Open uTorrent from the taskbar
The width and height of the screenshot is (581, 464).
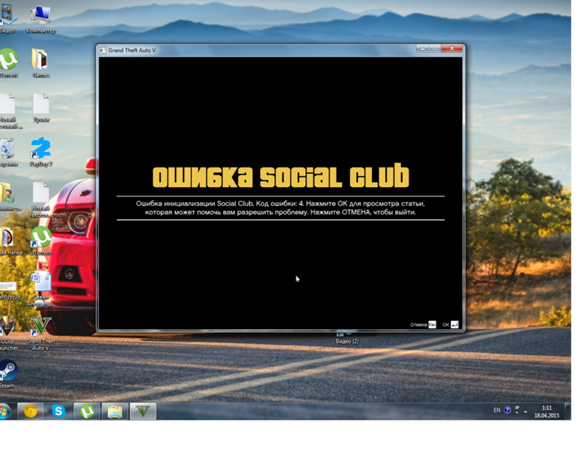pyautogui.click(x=86, y=411)
